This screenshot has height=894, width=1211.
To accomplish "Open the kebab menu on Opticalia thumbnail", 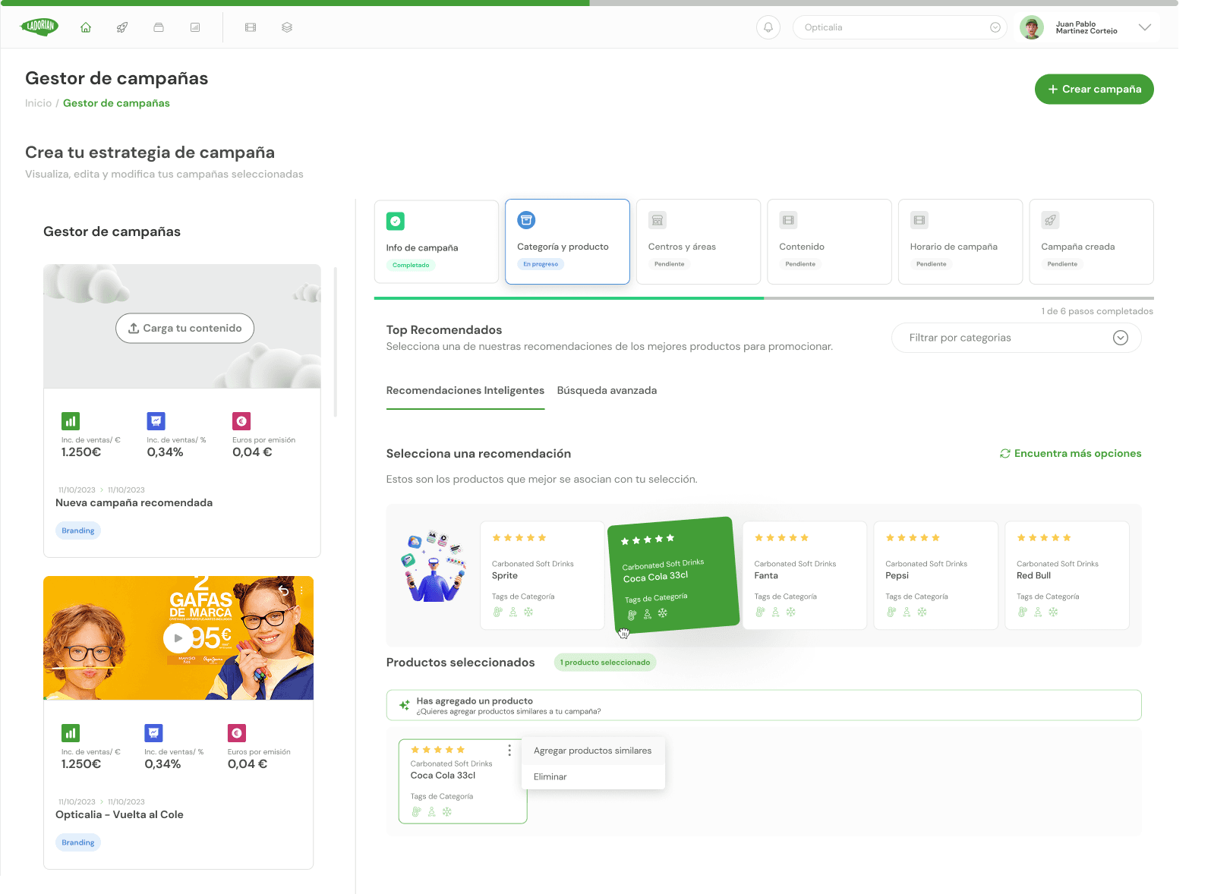I will (301, 590).
